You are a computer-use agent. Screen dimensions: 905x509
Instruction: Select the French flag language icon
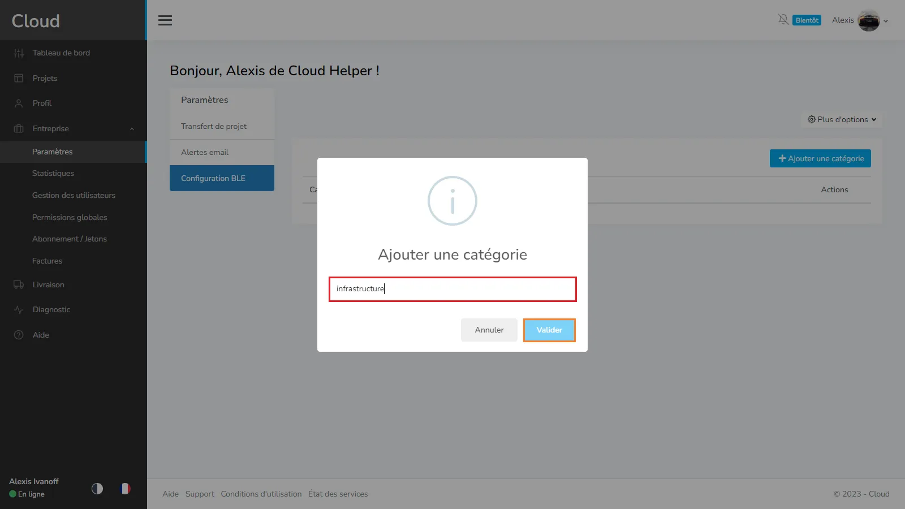(x=126, y=489)
